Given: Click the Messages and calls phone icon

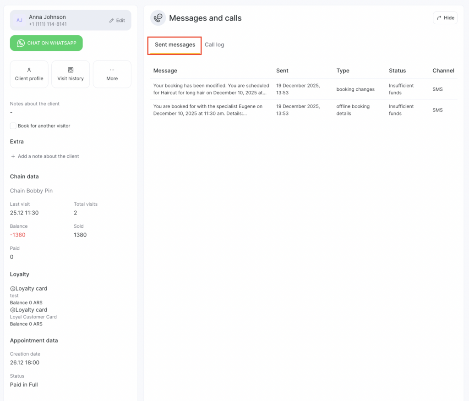Looking at the screenshot, I should [x=158, y=18].
